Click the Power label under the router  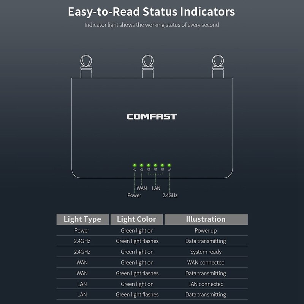134,195
